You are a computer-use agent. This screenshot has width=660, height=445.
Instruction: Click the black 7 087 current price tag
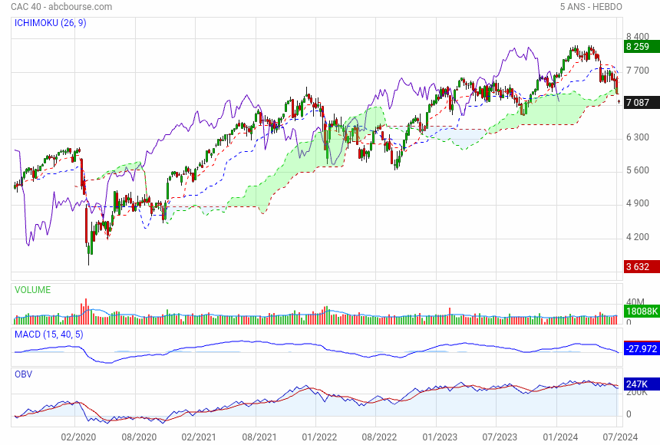click(x=641, y=103)
